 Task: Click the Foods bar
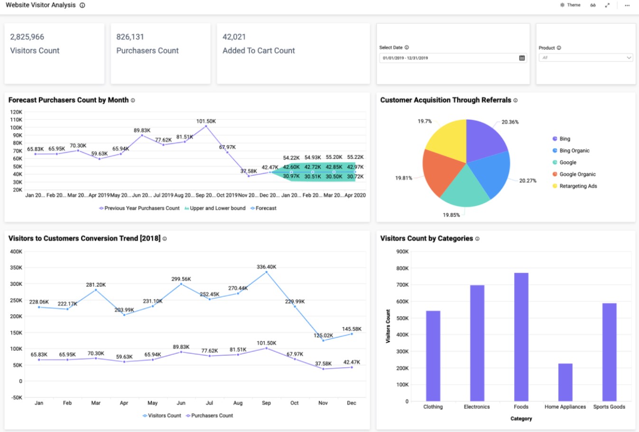521,337
